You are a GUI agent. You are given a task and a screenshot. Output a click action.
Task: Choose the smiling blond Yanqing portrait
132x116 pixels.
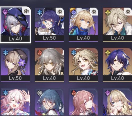(x=83, y=62)
